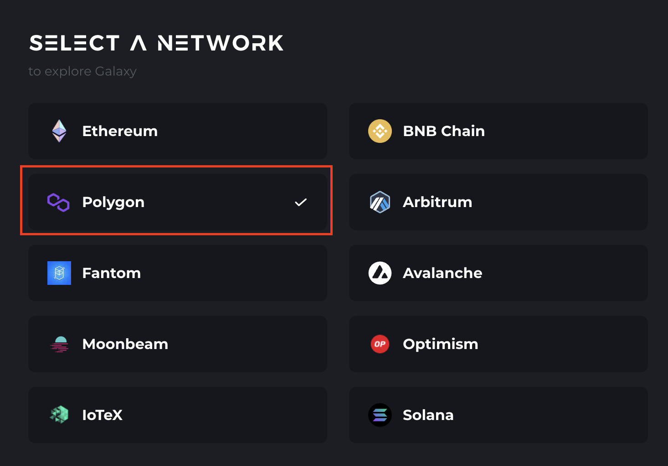Click the Moonbeam sunset logo icon
The width and height of the screenshot is (668, 466).
(x=59, y=344)
